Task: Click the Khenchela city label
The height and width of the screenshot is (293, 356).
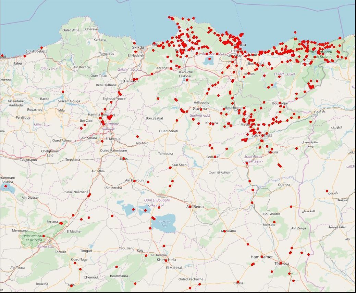Action: pos(166,260)
